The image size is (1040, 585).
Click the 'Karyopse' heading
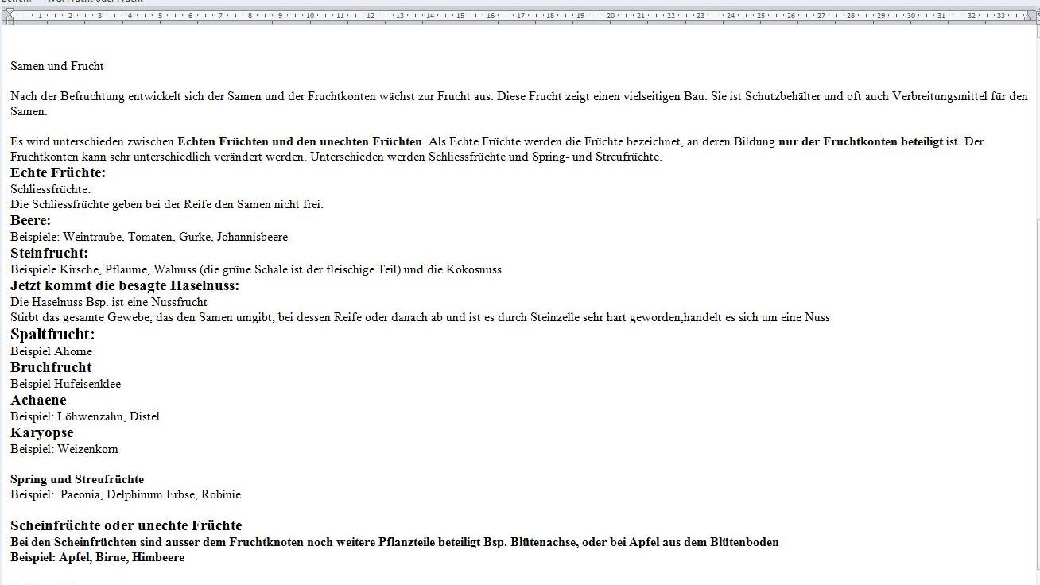coord(41,432)
